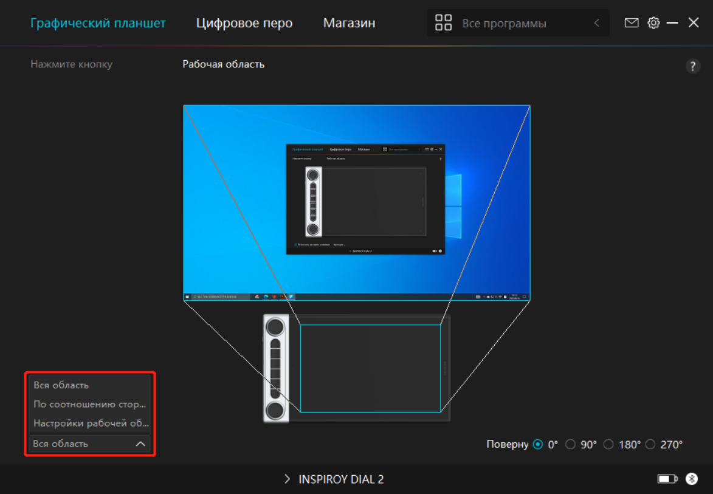Select the 90° rotation option
This screenshot has height=494, width=713.
[x=570, y=444]
